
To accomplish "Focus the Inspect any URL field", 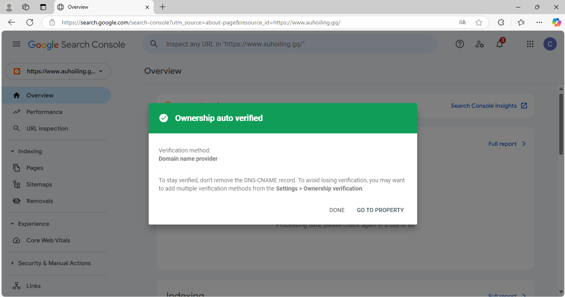I will [290, 44].
